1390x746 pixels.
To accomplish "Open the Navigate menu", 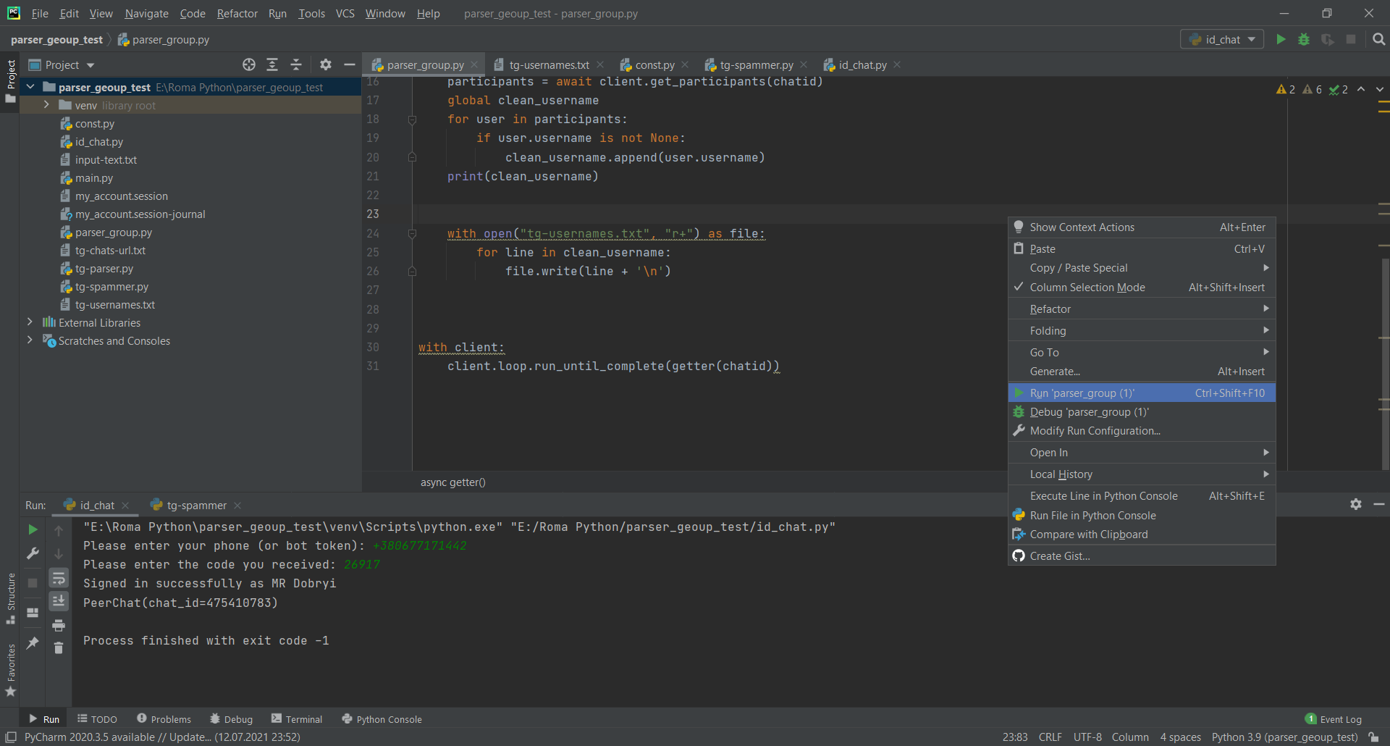I will coord(146,13).
